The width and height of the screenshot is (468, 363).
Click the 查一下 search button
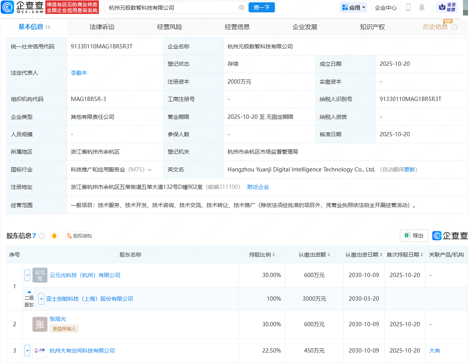(x=261, y=7)
